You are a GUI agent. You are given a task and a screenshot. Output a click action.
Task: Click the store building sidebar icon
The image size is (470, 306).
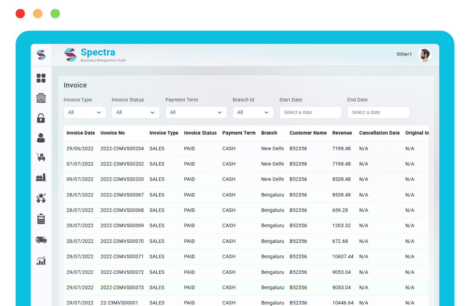[41, 98]
